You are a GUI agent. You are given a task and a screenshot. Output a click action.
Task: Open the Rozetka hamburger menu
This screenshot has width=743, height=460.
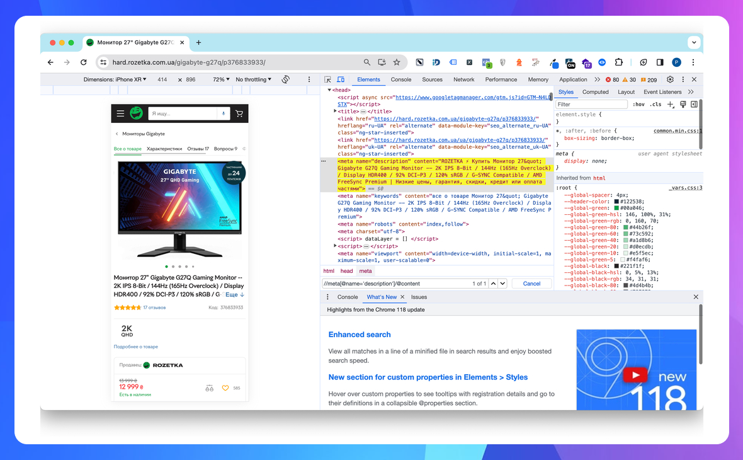pyautogui.click(x=120, y=114)
